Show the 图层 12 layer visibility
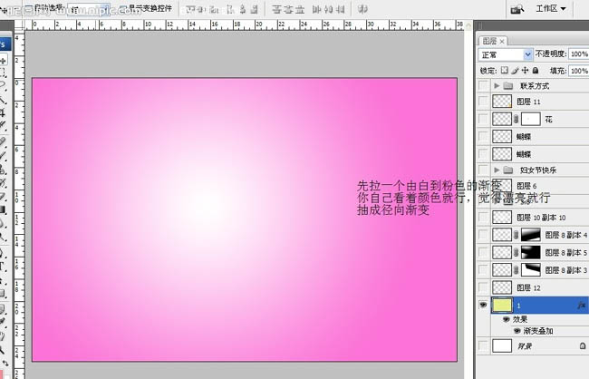This screenshot has width=589, height=379. tap(483, 287)
